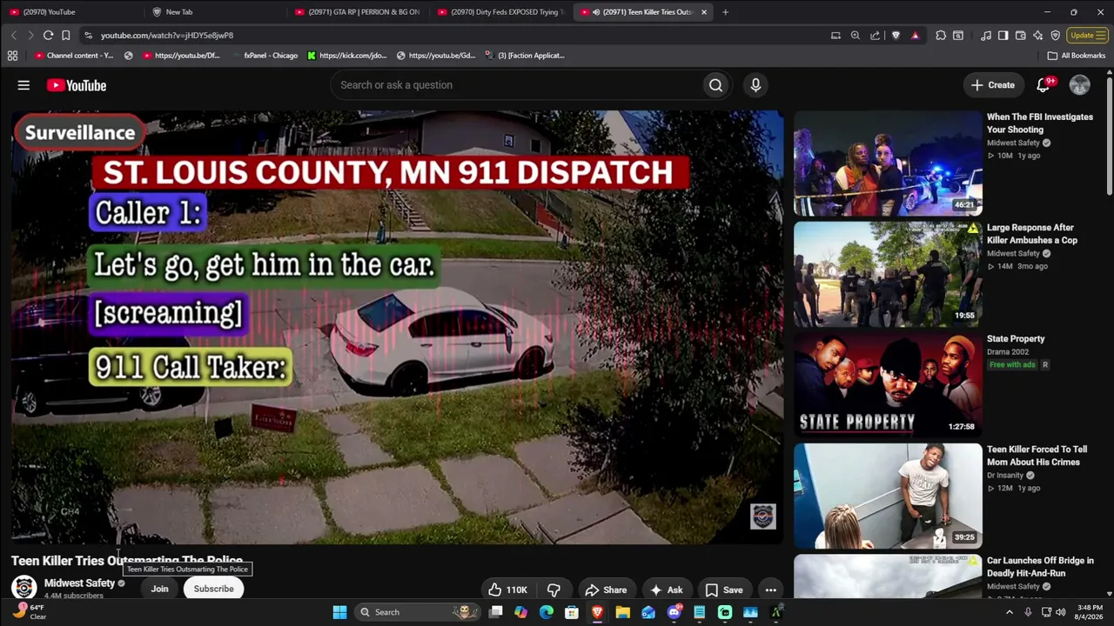The image size is (1114, 626).
Task: Open the browser extensions puzzle icon
Action: (941, 36)
